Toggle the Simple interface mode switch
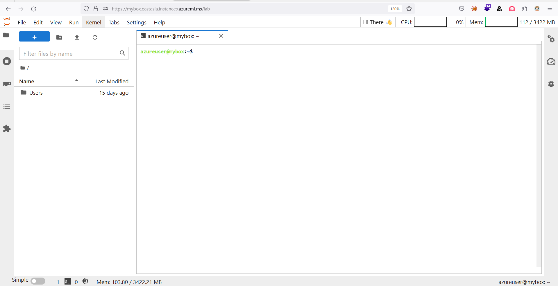The width and height of the screenshot is (558, 286). (x=38, y=281)
